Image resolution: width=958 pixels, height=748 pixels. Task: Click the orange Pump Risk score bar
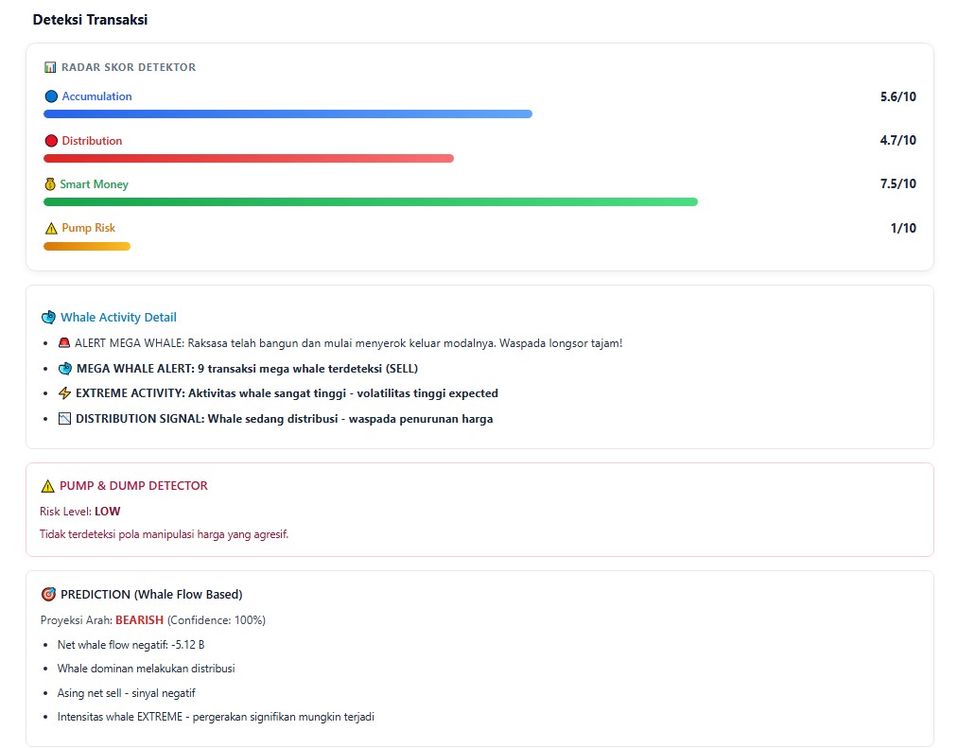point(87,246)
